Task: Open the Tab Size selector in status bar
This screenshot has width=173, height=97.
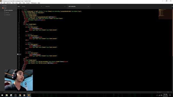Action: point(159,92)
